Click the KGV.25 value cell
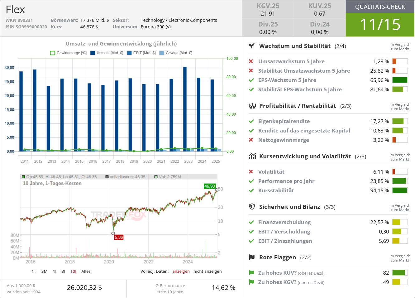This screenshot has width=415, height=298. [268, 9]
